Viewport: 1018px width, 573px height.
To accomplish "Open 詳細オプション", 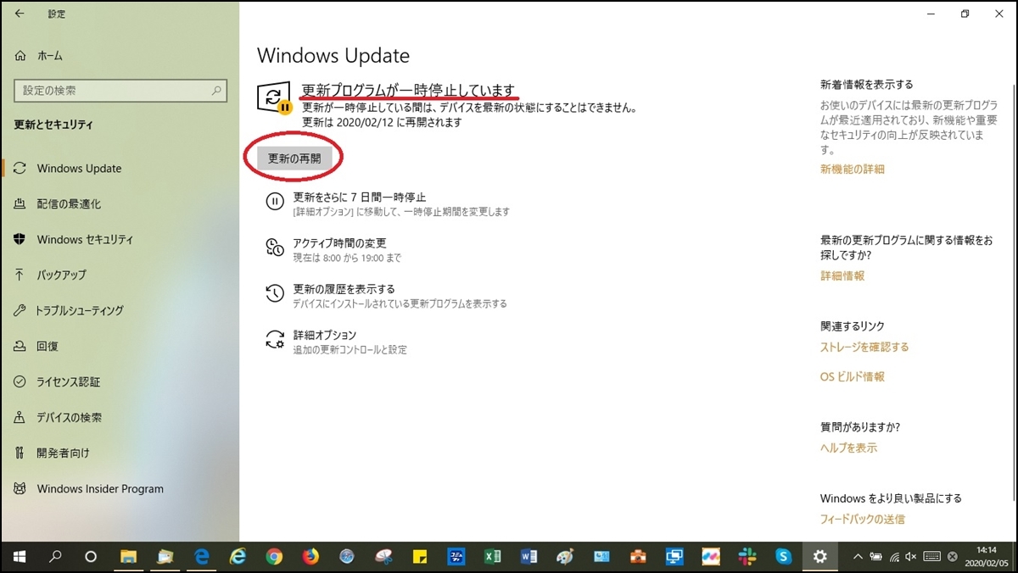I will (324, 335).
